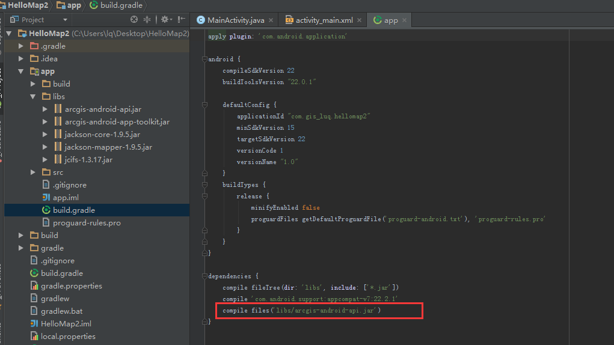The height and width of the screenshot is (345, 614).
Task: Select the app module folder icon
Action: click(x=34, y=71)
